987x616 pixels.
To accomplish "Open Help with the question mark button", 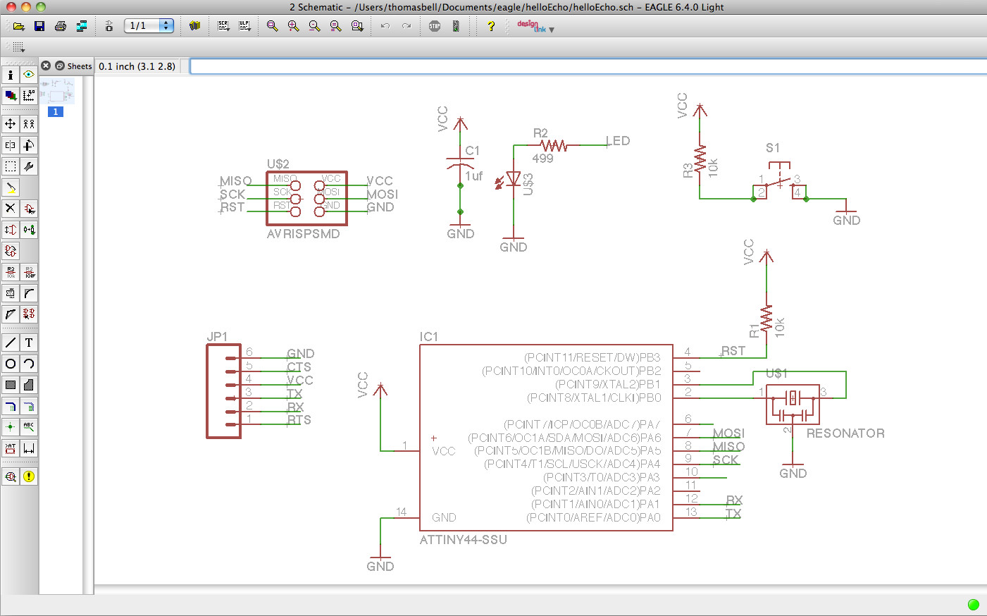I will pos(491,25).
